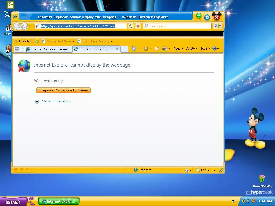Open the zoom level dropdown arrow
The width and height of the screenshot is (275, 206).
coord(214,170)
